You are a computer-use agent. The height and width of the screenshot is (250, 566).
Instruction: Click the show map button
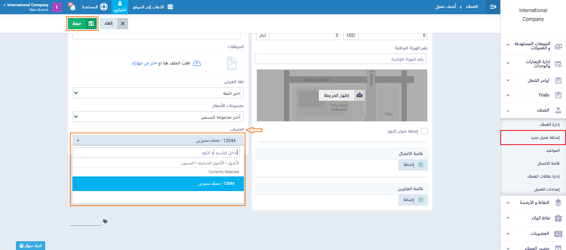(x=342, y=95)
